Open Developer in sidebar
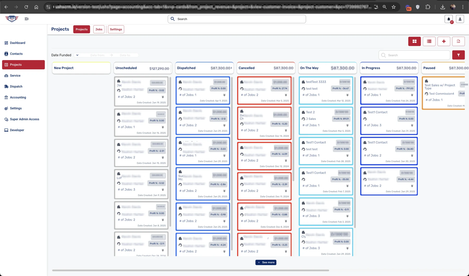The image size is (469, 276). pos(23,130)
